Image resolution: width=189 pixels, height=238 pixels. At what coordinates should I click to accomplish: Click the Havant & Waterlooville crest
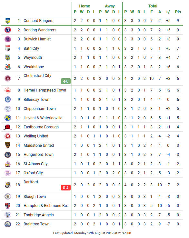coord(8,118)
